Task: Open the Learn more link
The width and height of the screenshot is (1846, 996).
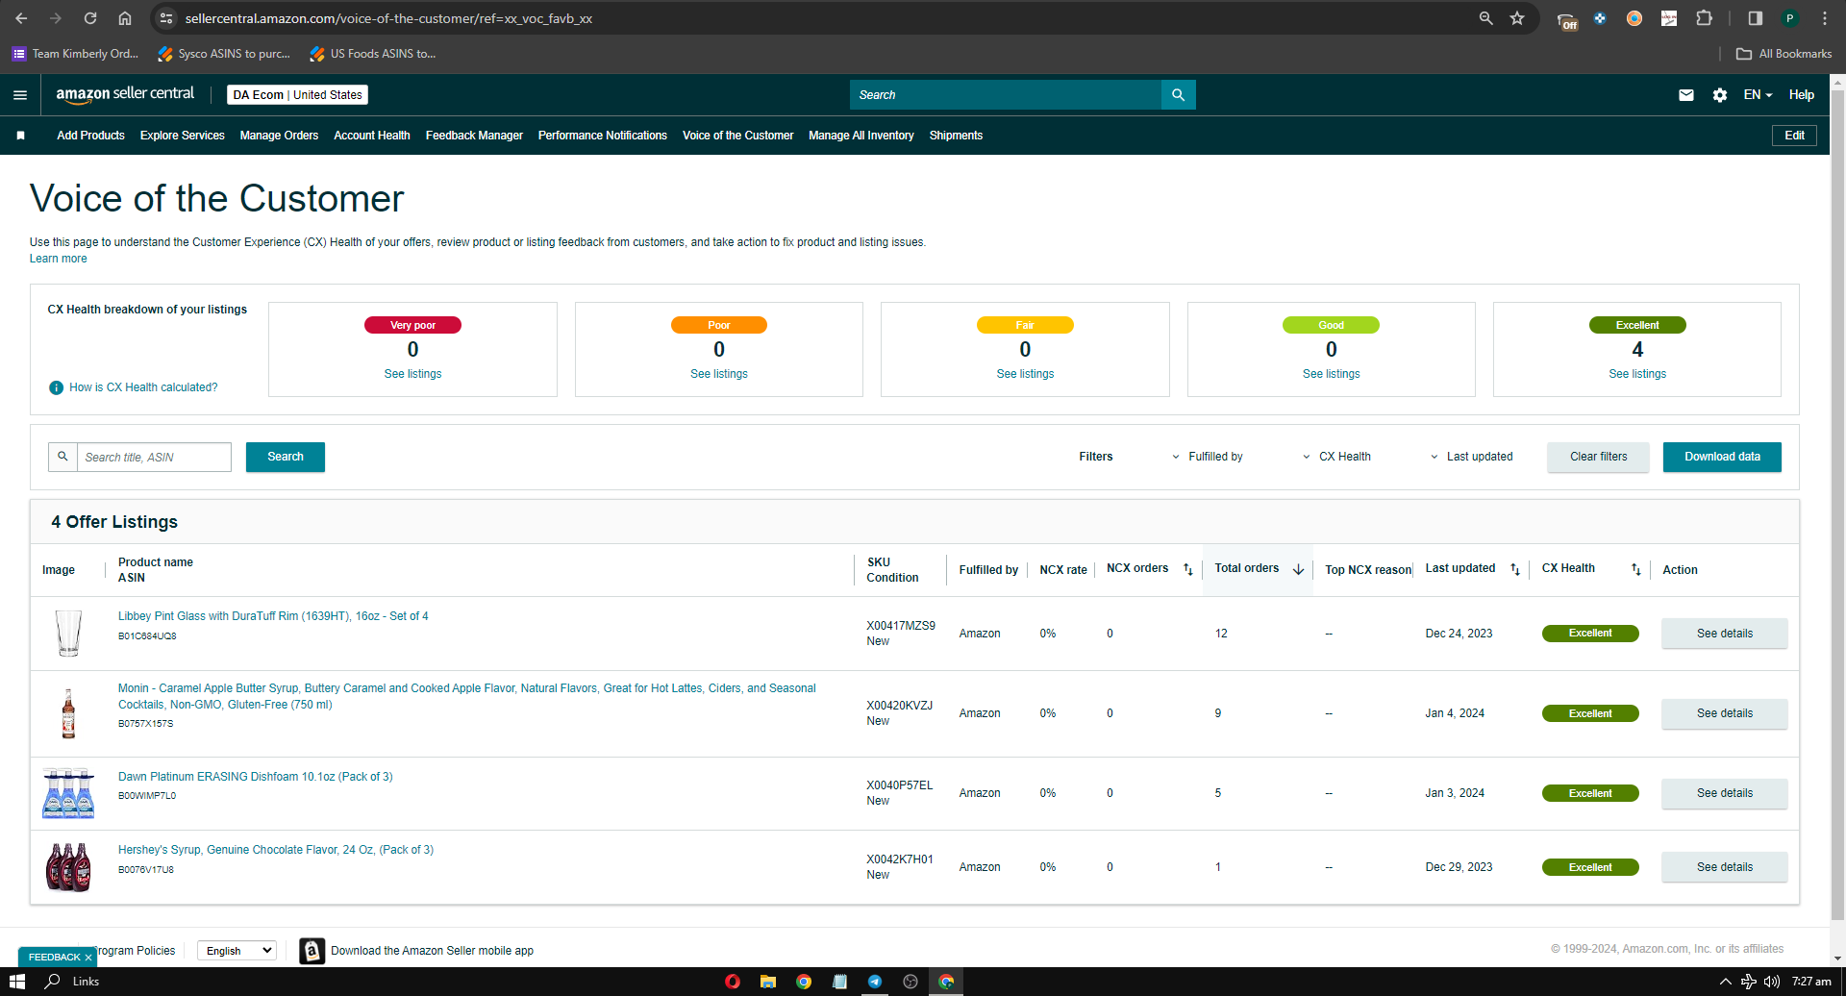Action: pyautogui.click(x=58, y=259)
